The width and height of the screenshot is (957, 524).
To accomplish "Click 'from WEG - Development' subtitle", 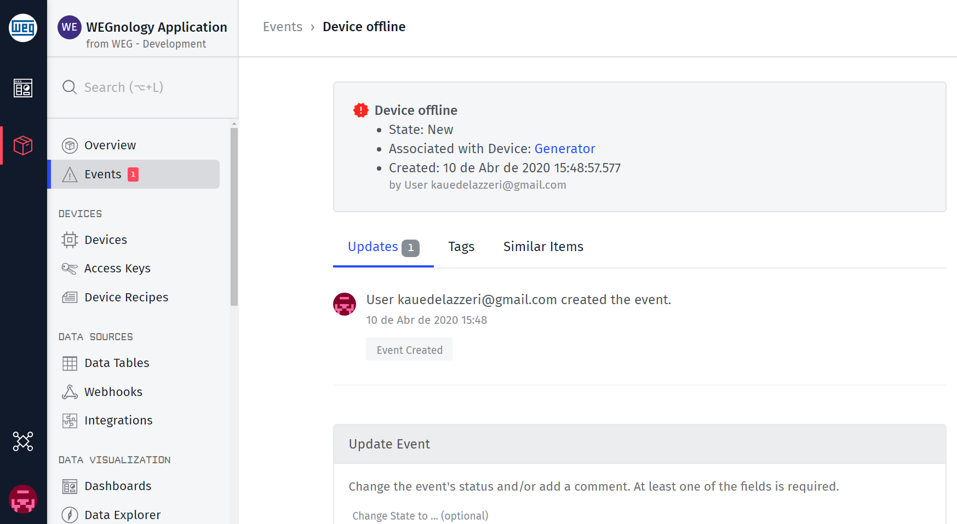I will (x=146, y=44).
